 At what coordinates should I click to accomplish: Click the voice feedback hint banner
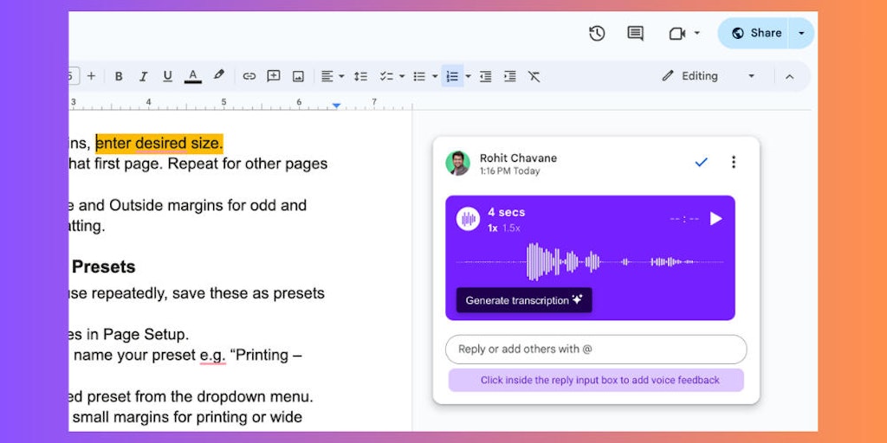[596, 381]
